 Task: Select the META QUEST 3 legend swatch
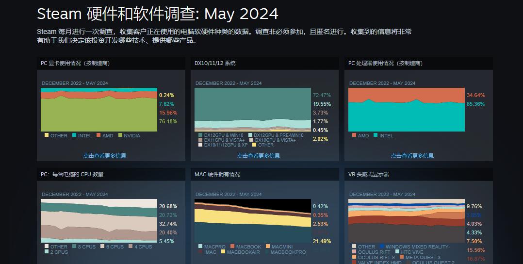pyautogui.click(x=402, y=257)
